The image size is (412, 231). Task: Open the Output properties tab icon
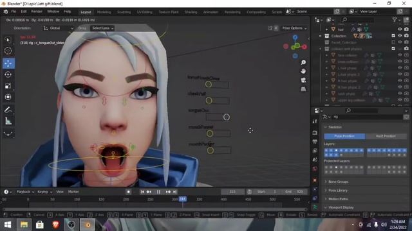315,142
